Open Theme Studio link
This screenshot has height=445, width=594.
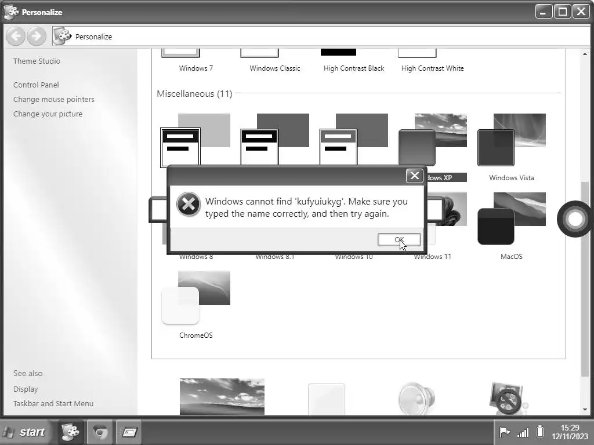coord(37,61)
